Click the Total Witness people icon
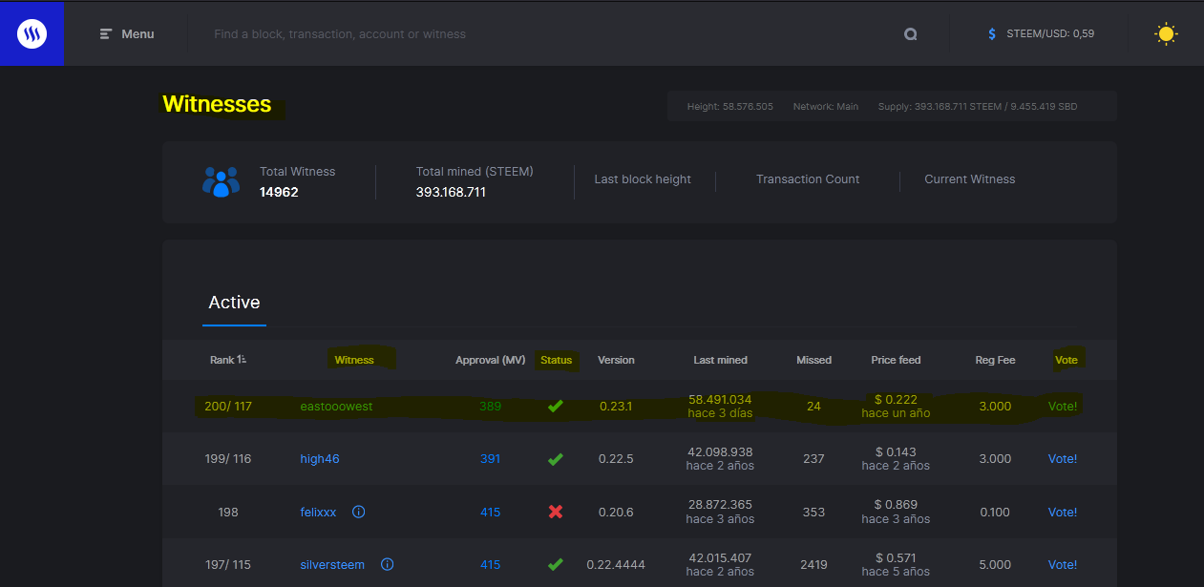This screenshot has width=1204, height=587. pyautogui.click(x=221, y=181)
